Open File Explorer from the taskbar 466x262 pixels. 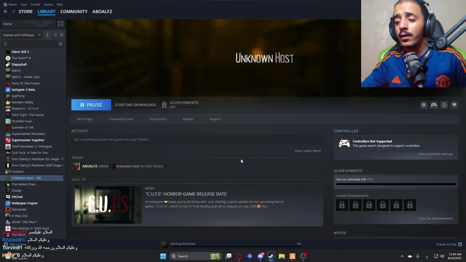(282, 256)
